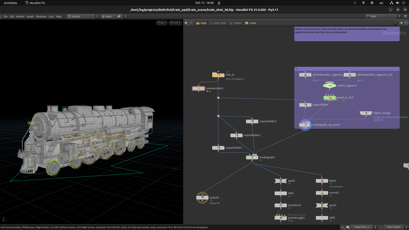Select the char_in File node

pyautogui.click(x=218, y=75)
